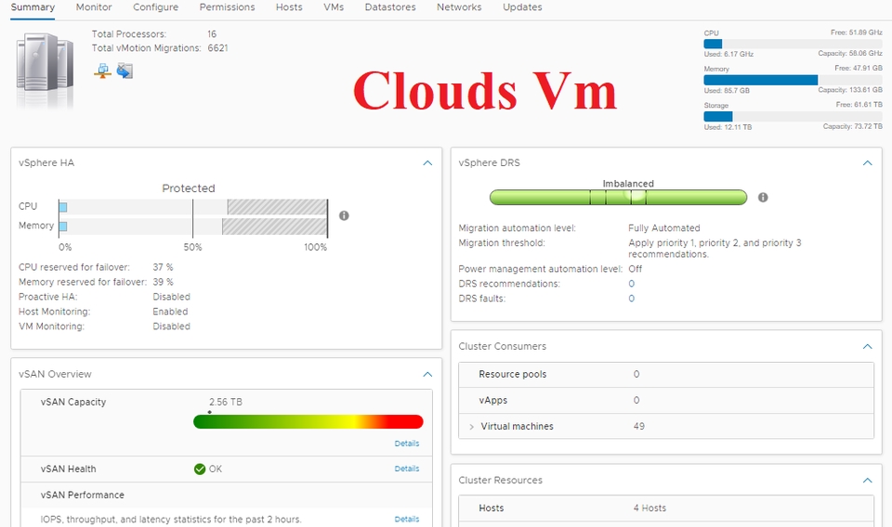The height and width of the screenshot is (527, 892).
Task: Open the Datastores tab
Action: [x=390, y=7]
